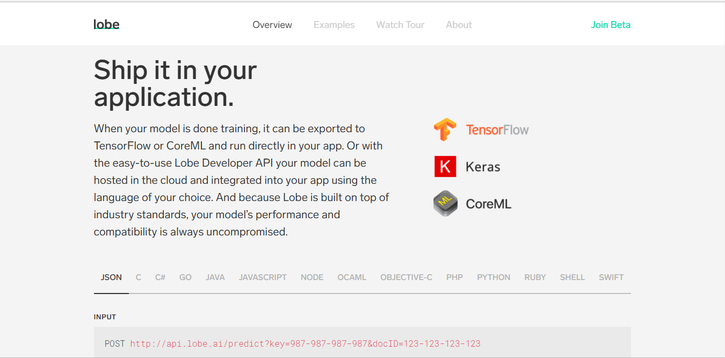
Task: Switch to the RUBY tab
Action: tap(535, 277)
